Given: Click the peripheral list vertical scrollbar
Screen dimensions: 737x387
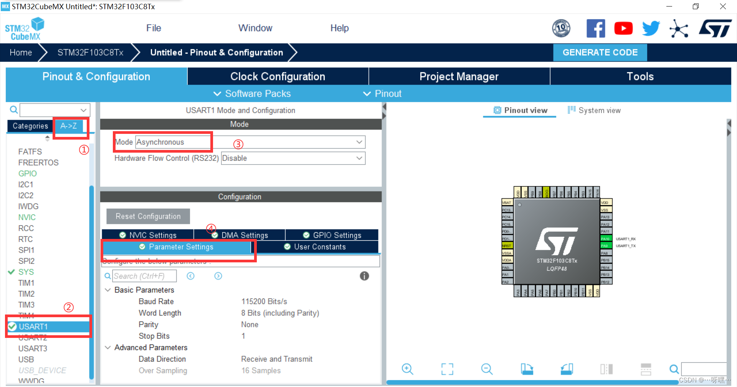Looking at the screenshot, I should pyautogui.click(x=91, y=282).
